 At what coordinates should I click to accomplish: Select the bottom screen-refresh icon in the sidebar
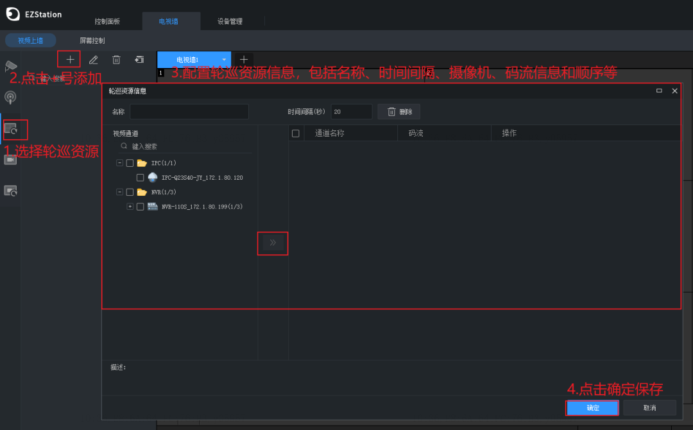(11, 191)
